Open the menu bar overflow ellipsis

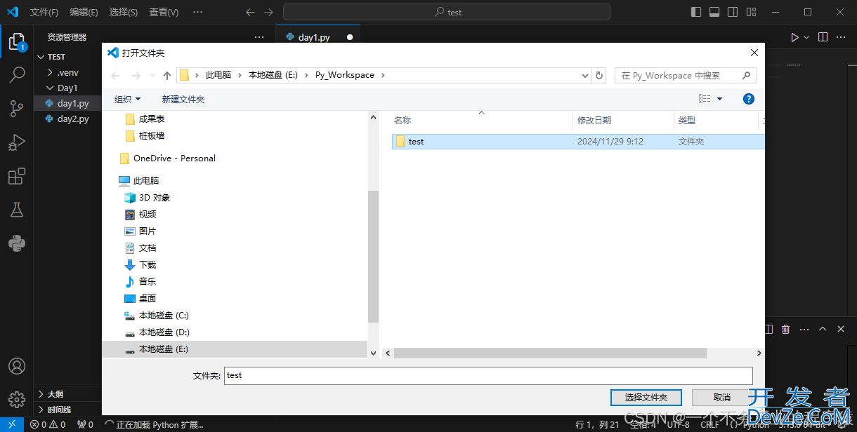(x=197, y=12)
